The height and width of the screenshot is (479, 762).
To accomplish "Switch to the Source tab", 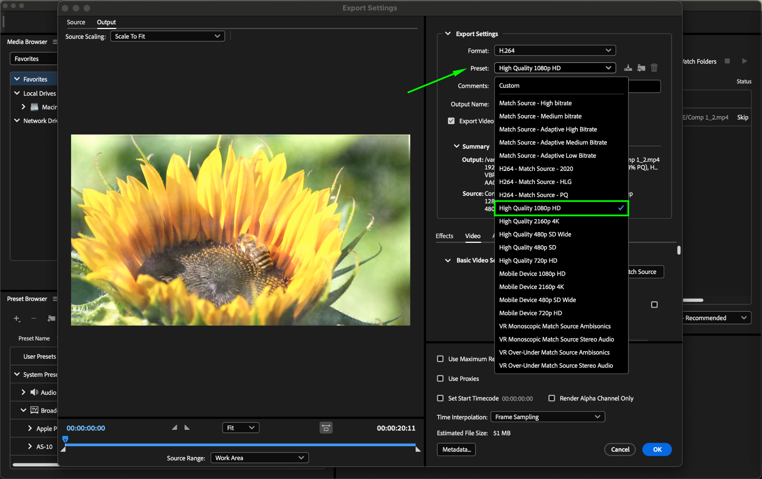I will [76, 22].
